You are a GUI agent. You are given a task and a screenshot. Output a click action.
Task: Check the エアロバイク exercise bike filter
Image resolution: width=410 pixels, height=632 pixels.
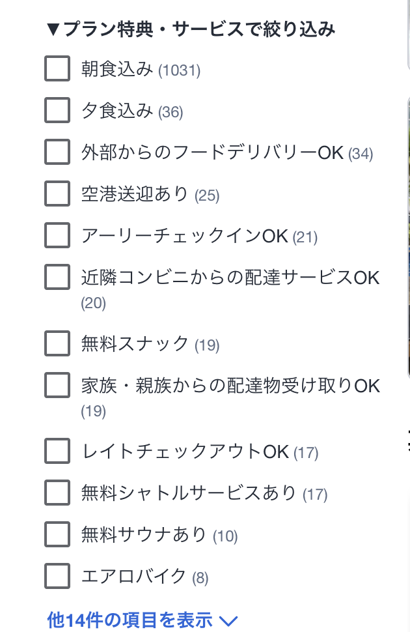click(57, 576)
